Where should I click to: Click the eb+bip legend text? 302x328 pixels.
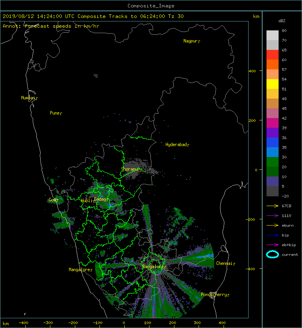point(289,245)
